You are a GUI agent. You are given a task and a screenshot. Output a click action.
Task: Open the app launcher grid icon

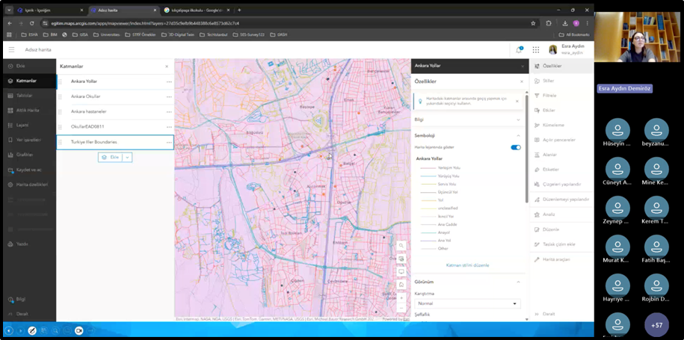pyautogui.click(x=535, y=50)
